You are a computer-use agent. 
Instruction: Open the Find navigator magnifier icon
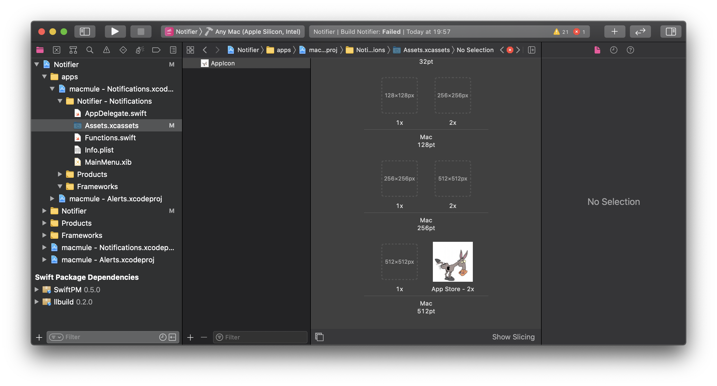click(90, 50)
